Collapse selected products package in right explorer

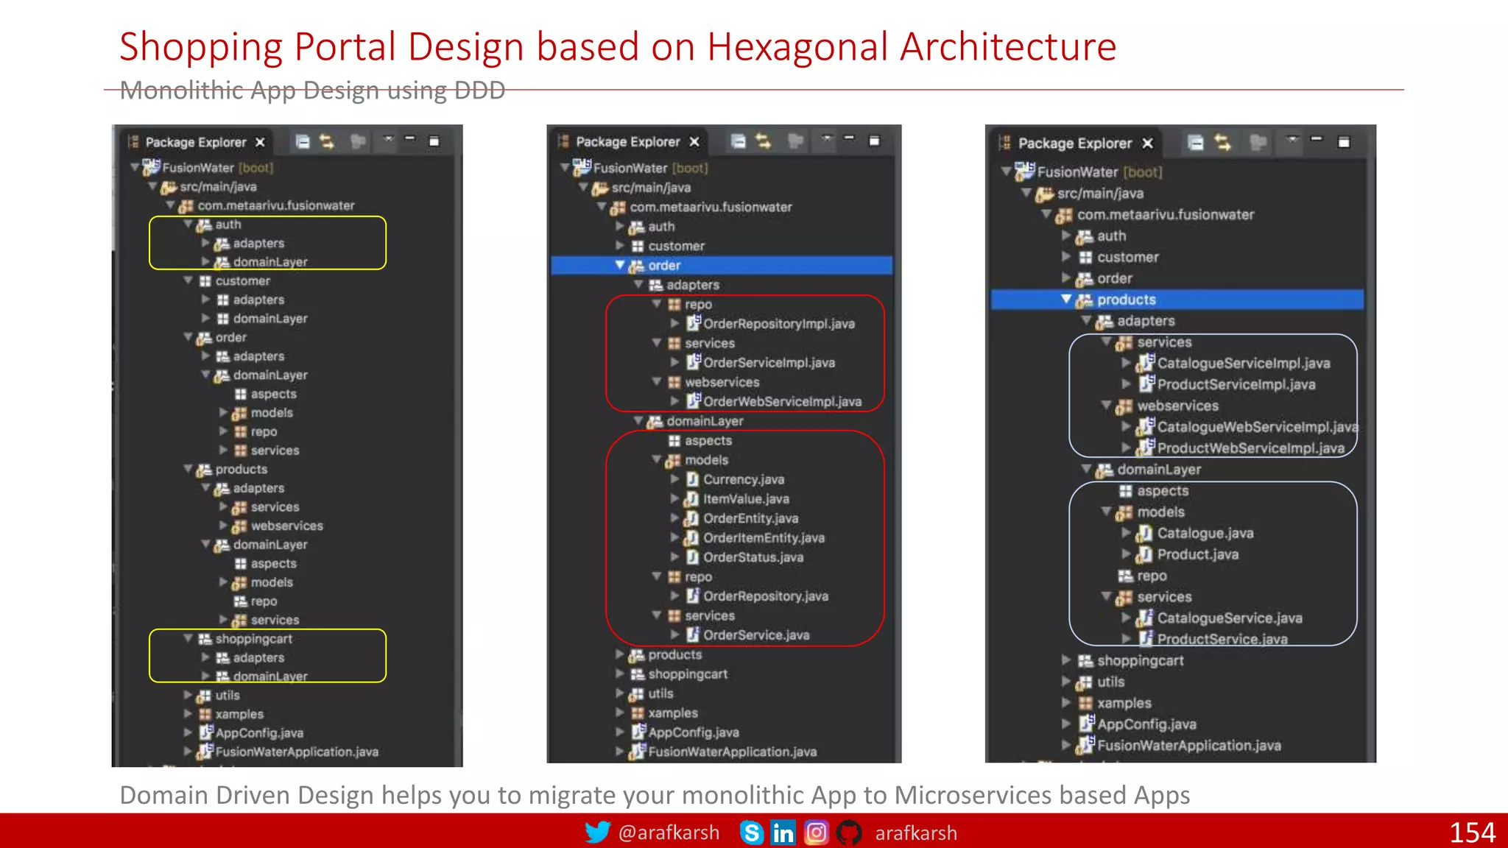pos(1066,299)
